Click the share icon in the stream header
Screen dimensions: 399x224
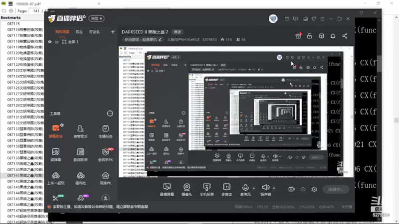pos(345,36)
